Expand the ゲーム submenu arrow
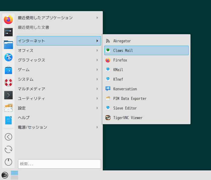Image resolution: width=211 pixels, height=180 pixels. [97, 70]
